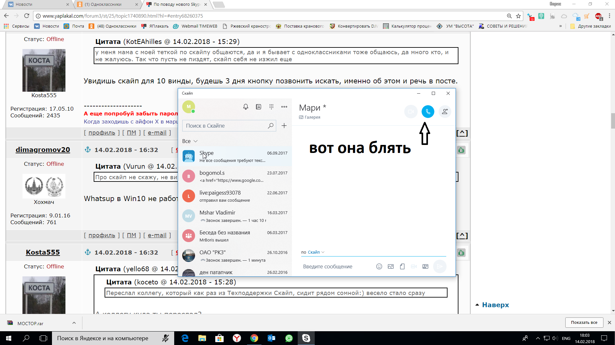Open the taskbar clock showing 18:03

point(585,338)
